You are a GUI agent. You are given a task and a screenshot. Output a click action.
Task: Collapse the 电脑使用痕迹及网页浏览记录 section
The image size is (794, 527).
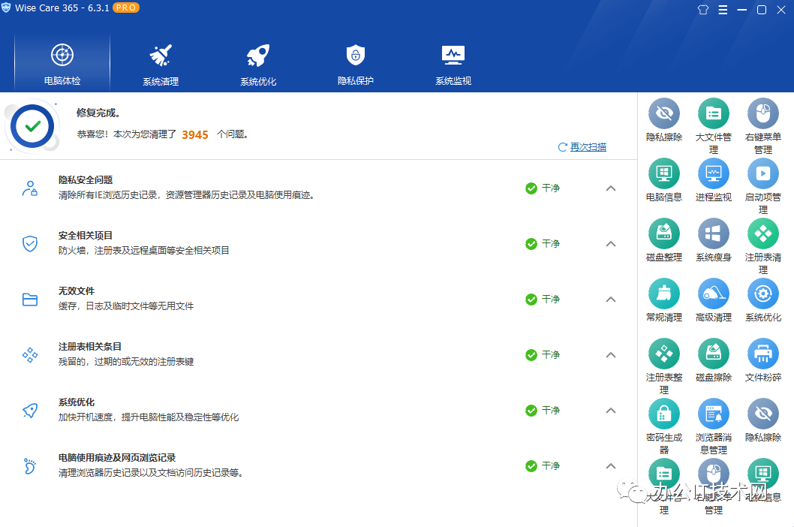tap(611, 465)
